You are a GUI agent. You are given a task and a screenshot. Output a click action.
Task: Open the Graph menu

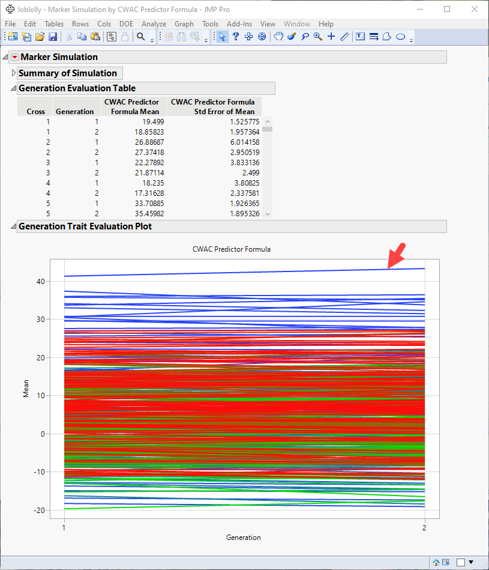click(184, 24)
